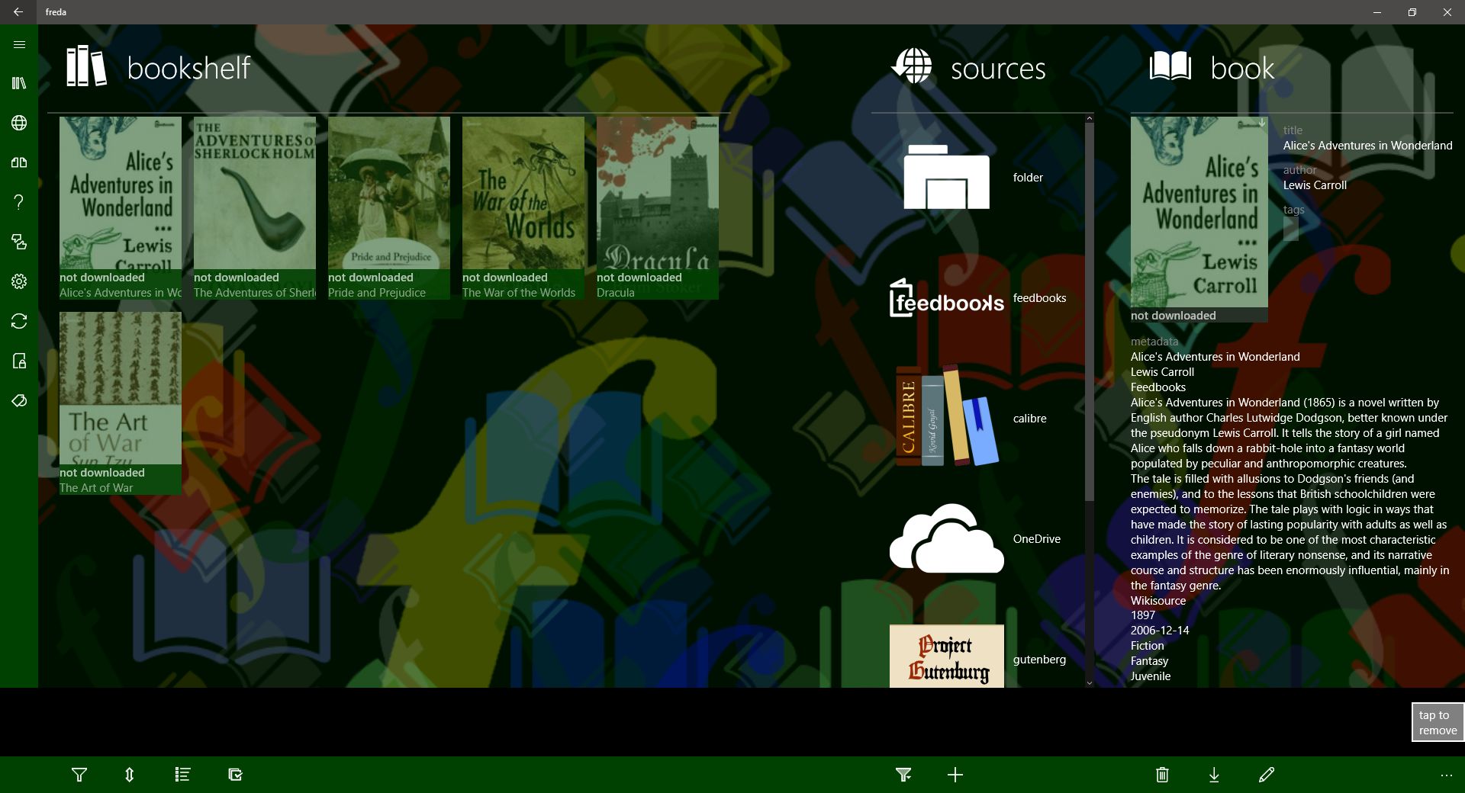Switch the bookshelf to list view

coord(182,775)
